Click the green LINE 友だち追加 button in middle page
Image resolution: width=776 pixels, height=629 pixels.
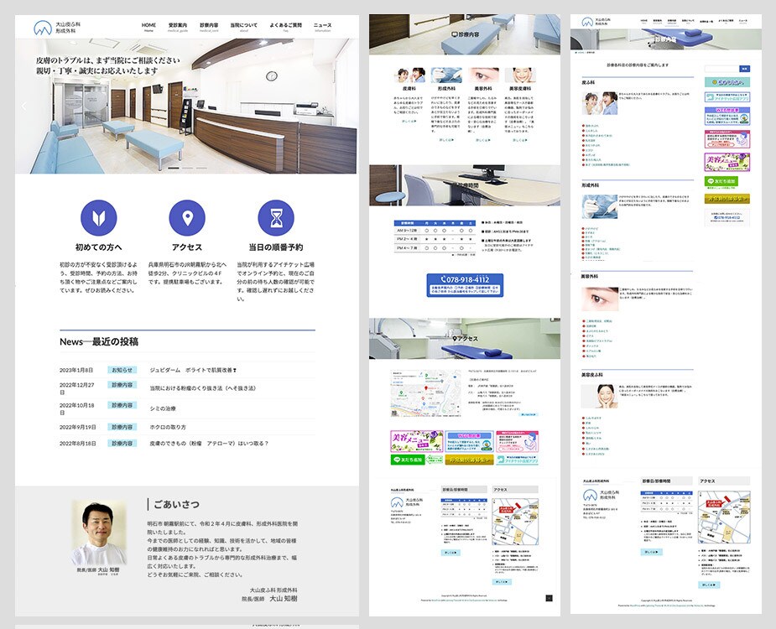click(x=409, y=460)
